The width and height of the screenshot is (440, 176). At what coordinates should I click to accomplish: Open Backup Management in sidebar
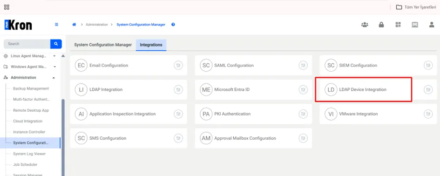pyautogui.click(x=31, y=88)
